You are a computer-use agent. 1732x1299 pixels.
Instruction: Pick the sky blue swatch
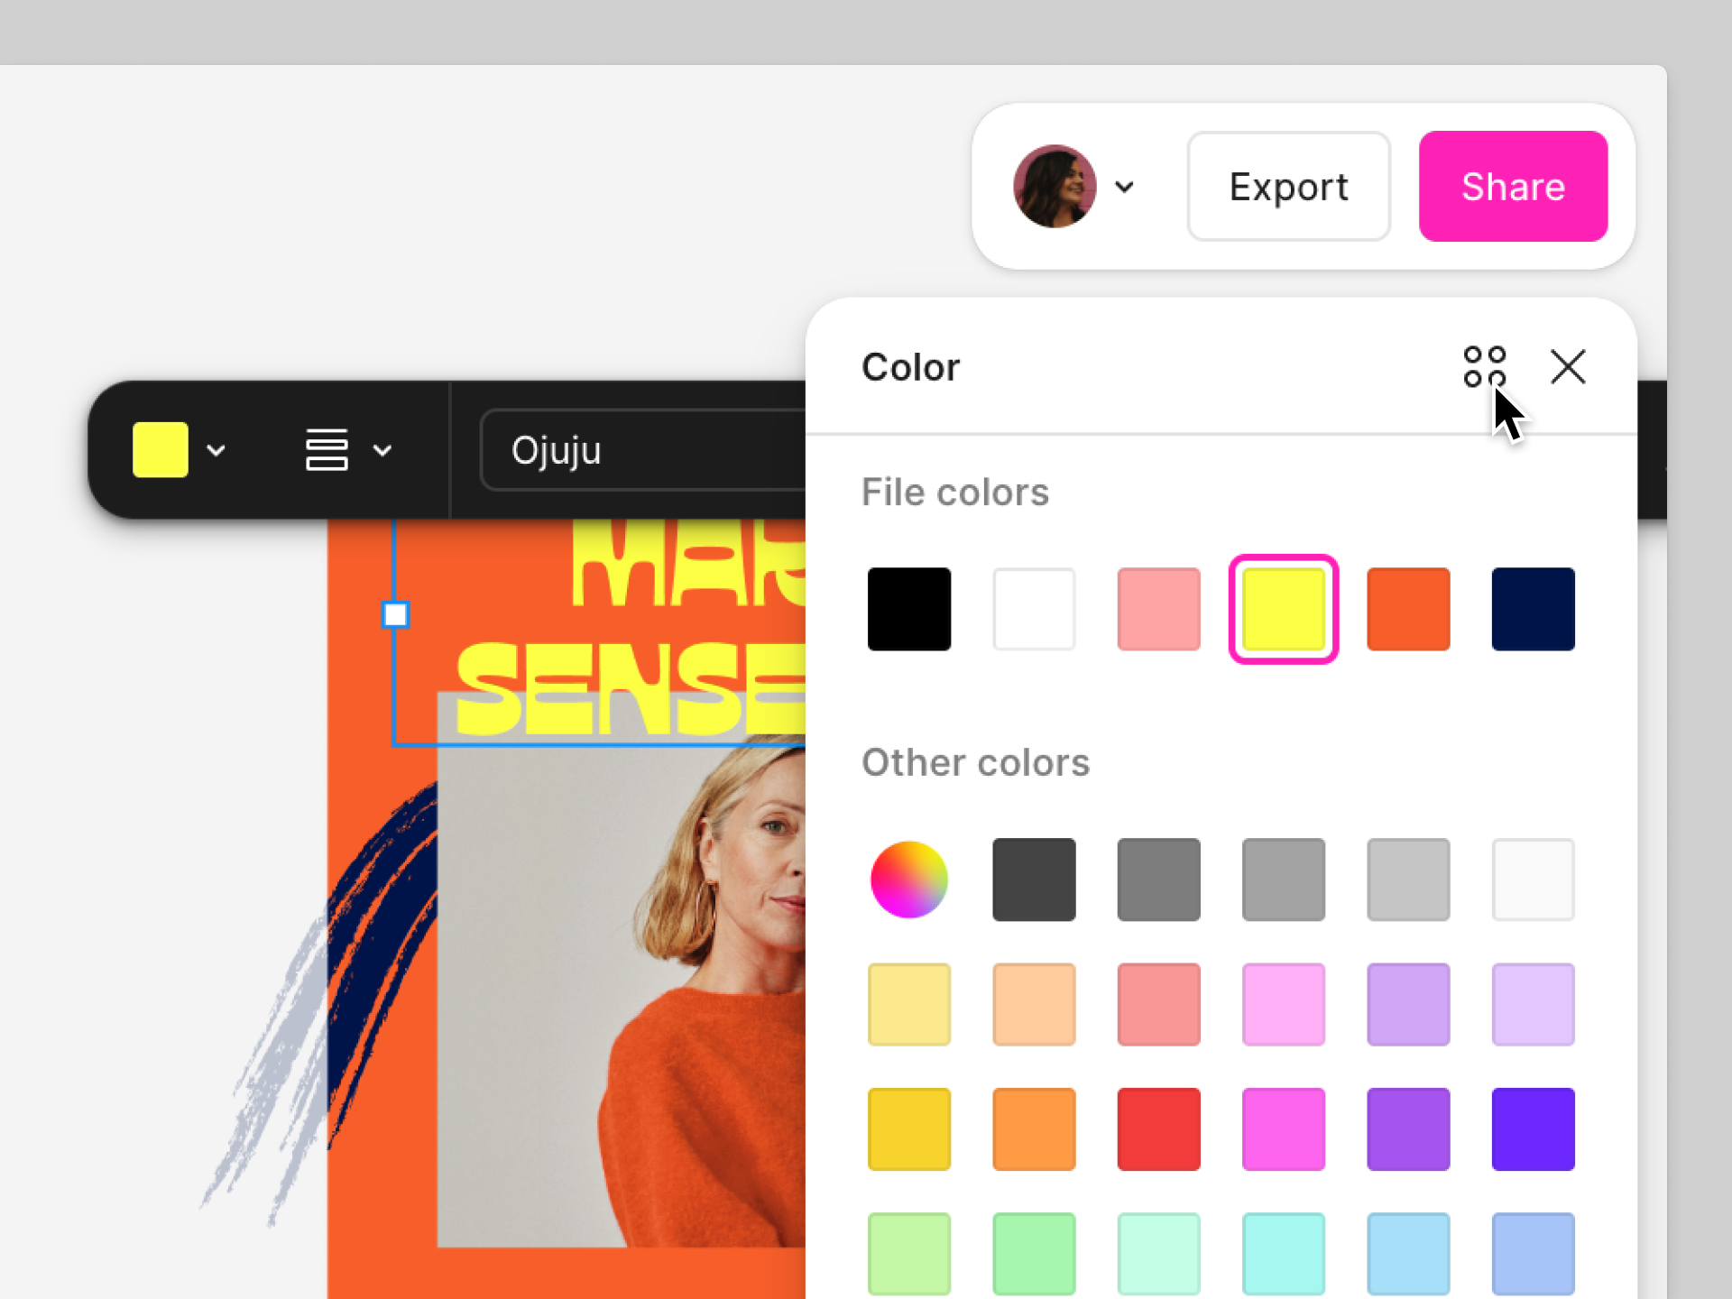pos(1408,1254)
